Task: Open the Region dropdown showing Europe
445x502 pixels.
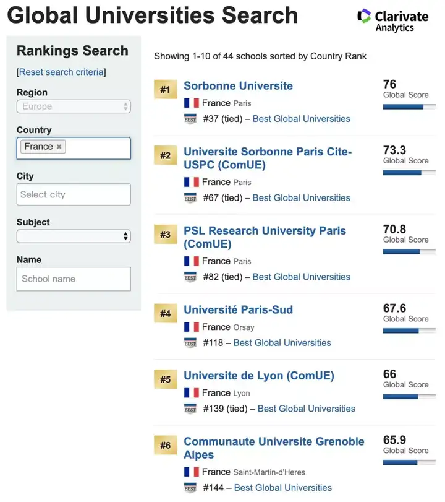Action: click(74, 106)
